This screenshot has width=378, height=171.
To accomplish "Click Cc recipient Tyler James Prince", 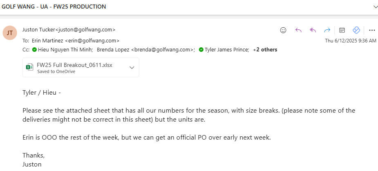I will [227, 50].
